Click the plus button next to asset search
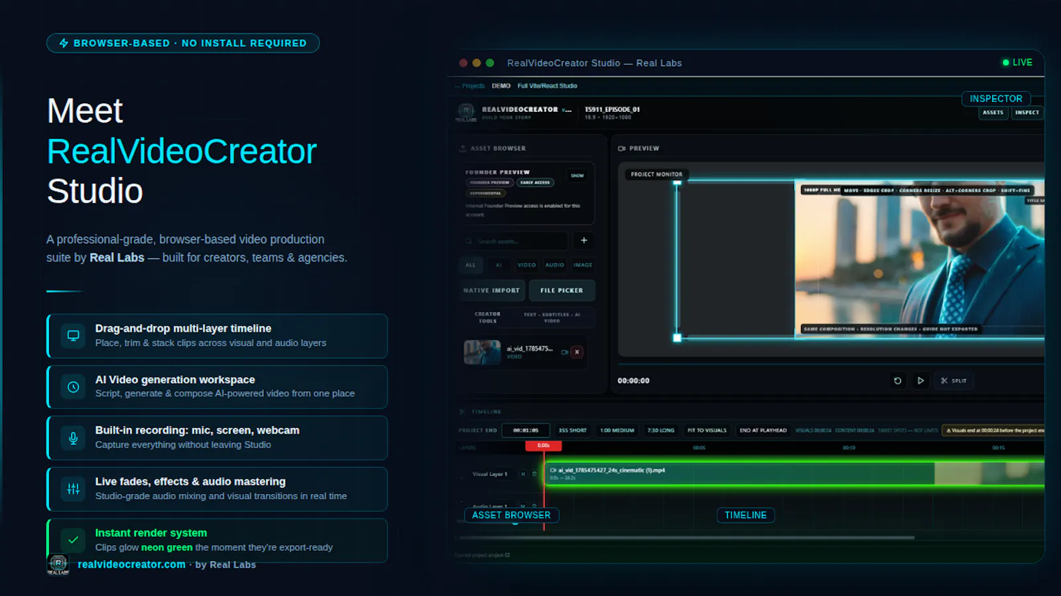 click(584, 240)
